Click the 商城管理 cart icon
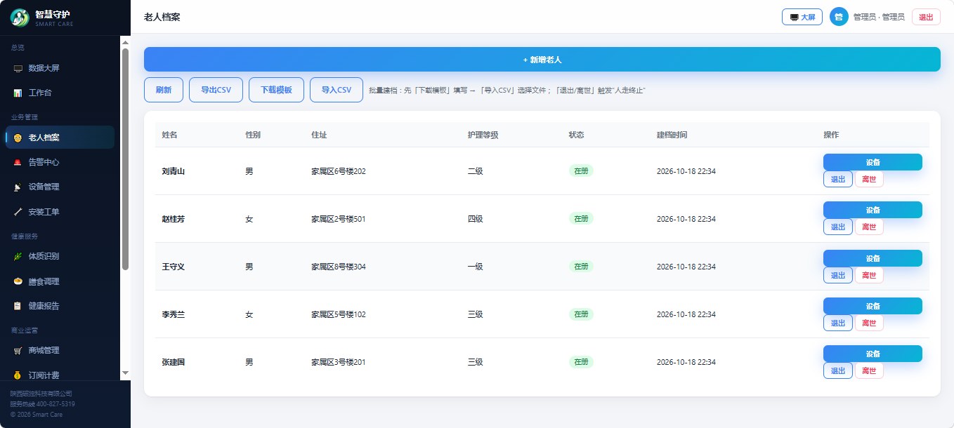Screen dimensions: 954x428 coord(18,350)
